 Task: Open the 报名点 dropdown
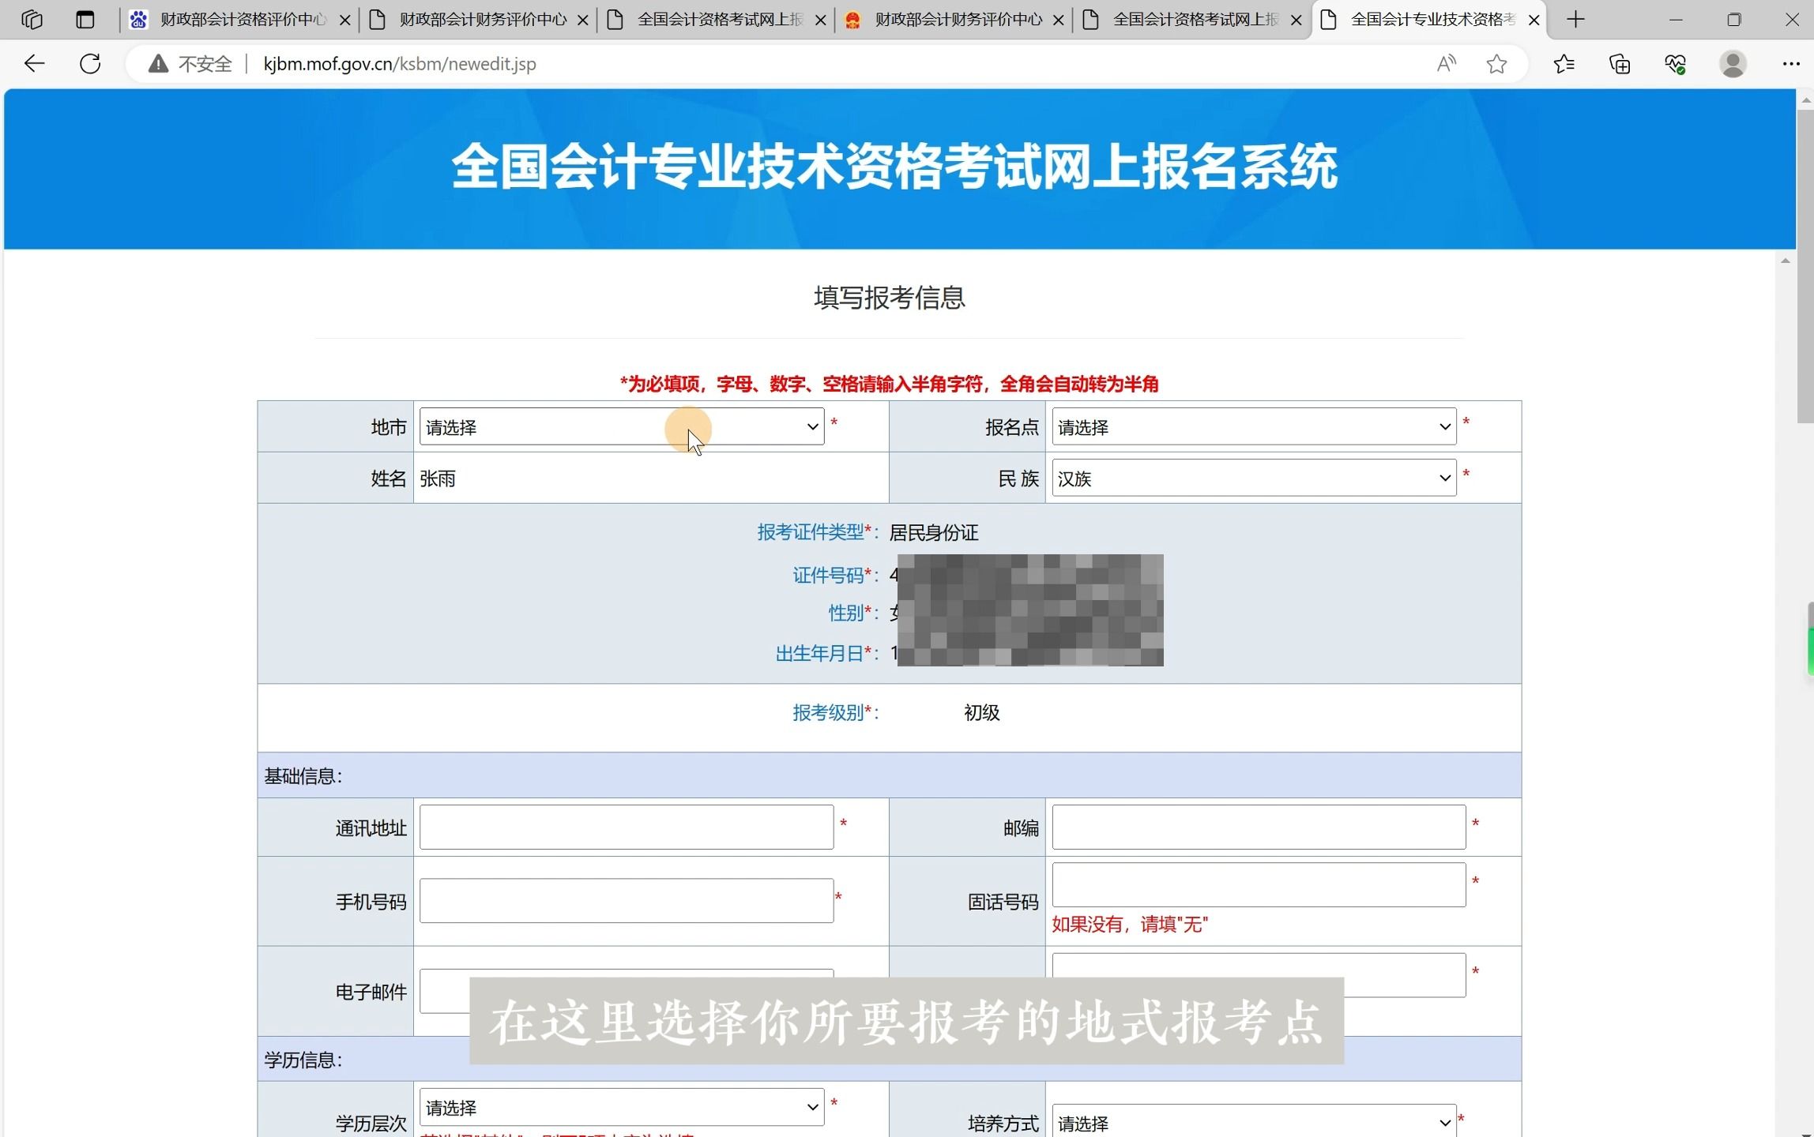[1254, 426]
